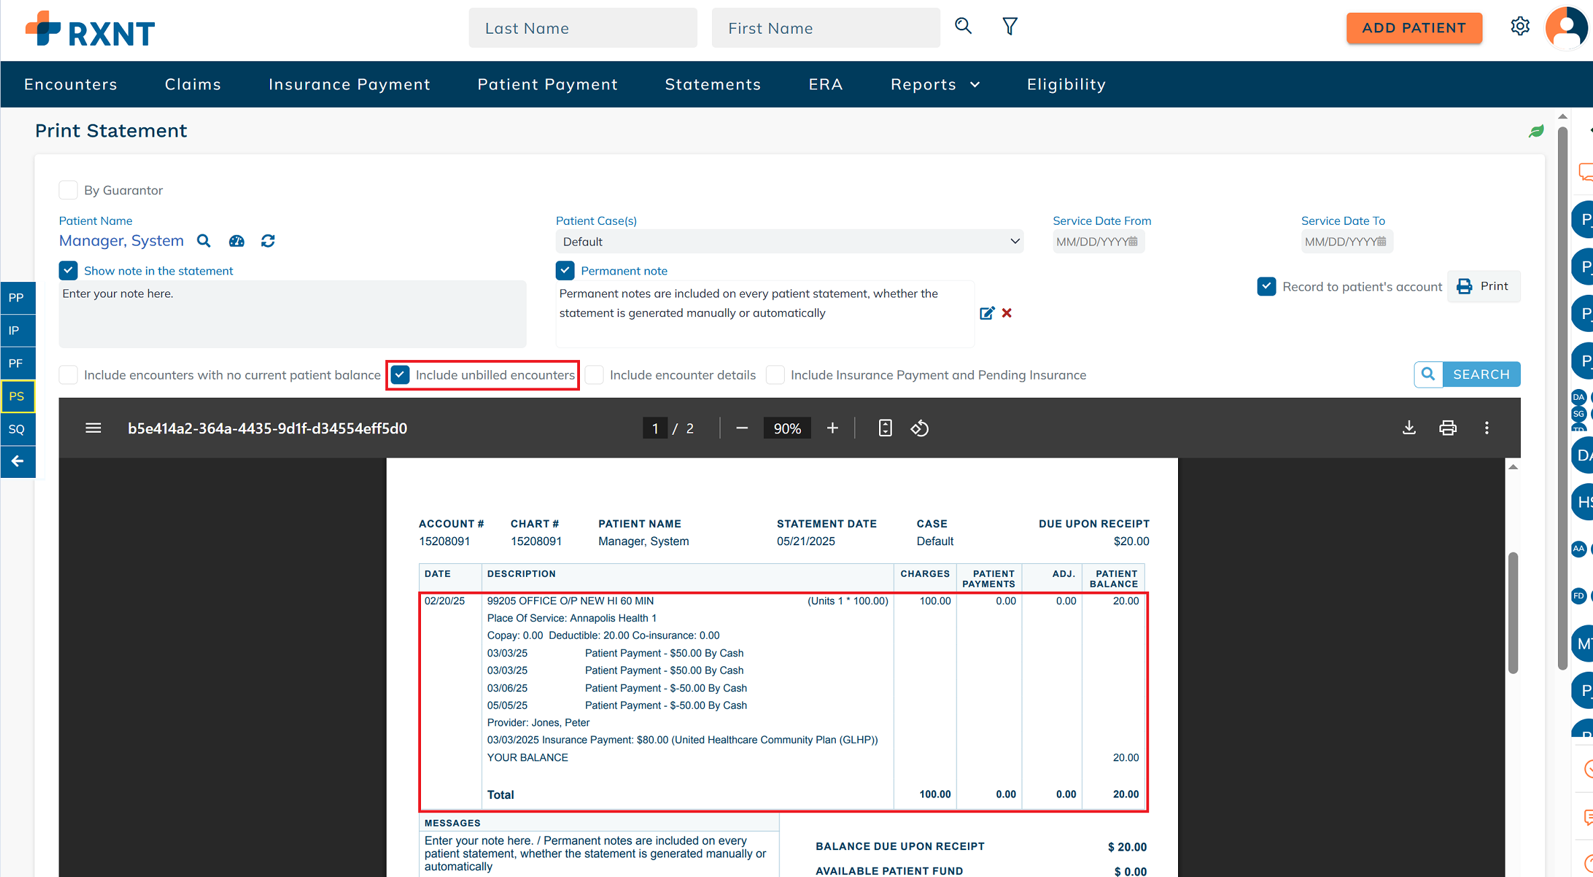Refresh the patient using the reload icon
The height and width of the screenshot is (877, 1593).
268,241
